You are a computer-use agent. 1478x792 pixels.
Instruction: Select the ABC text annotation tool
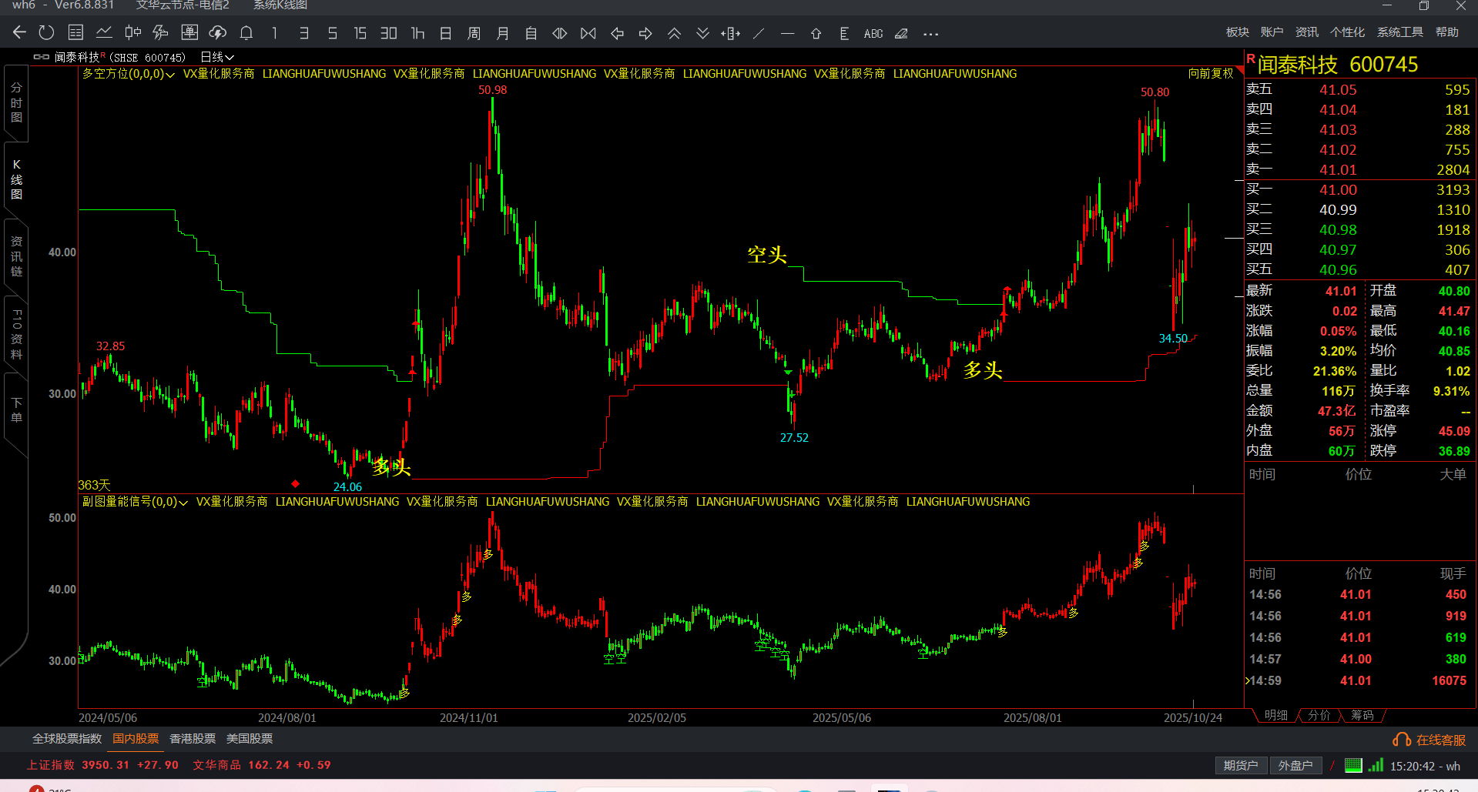coord(873,33)
